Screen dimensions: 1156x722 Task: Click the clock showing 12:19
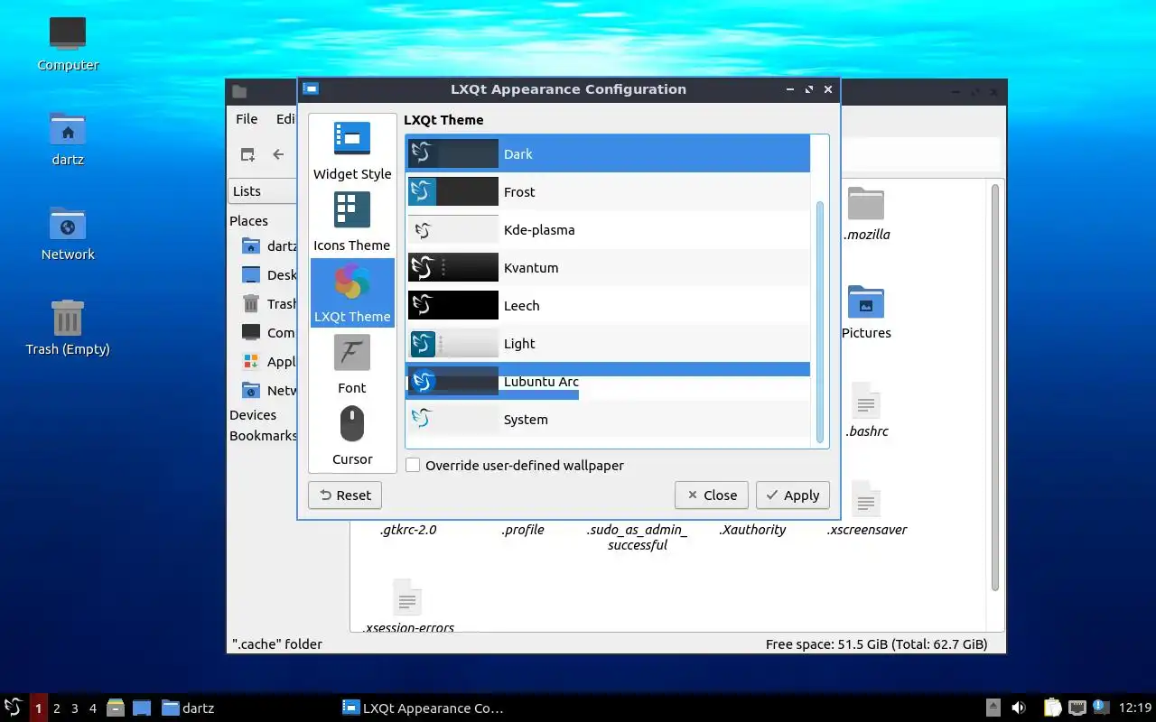pyautogui.click(x=1135, y=708)
